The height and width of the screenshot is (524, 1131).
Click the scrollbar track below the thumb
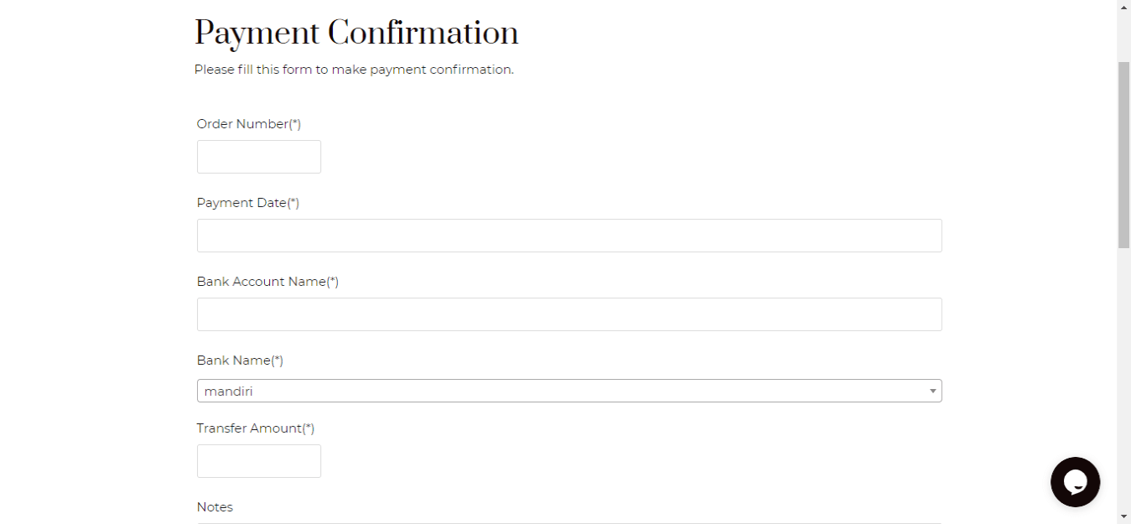click(1123, 377)
